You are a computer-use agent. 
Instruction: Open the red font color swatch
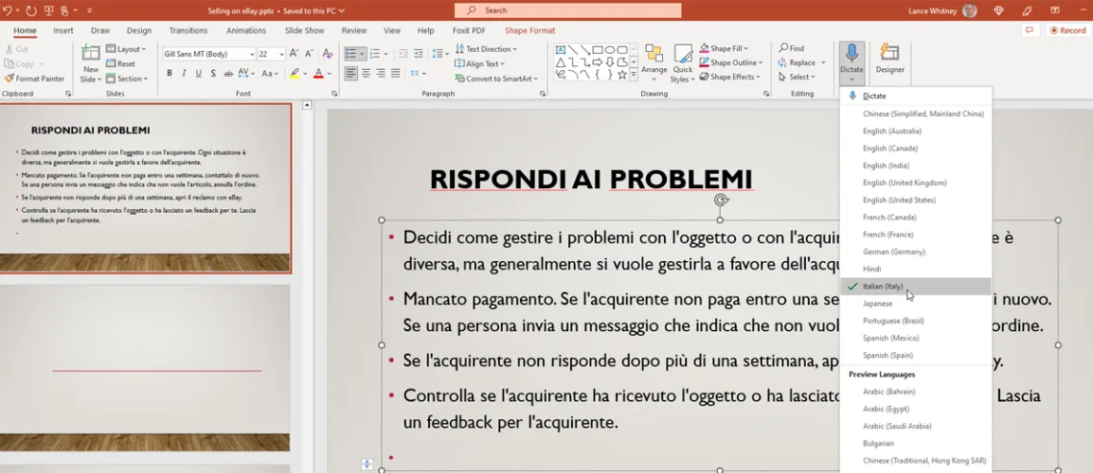click(x=317, y=74)
